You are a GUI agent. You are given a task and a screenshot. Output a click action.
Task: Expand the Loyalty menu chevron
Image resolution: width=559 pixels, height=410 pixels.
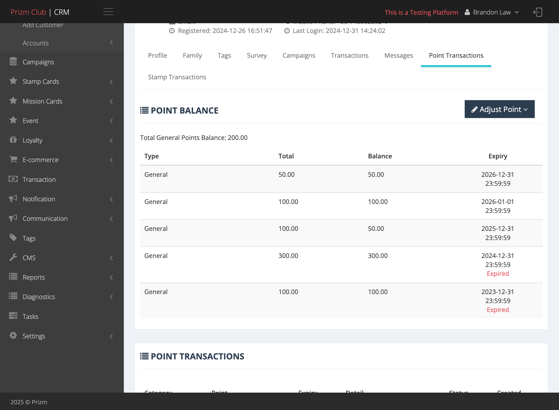(x=111, y=140)
